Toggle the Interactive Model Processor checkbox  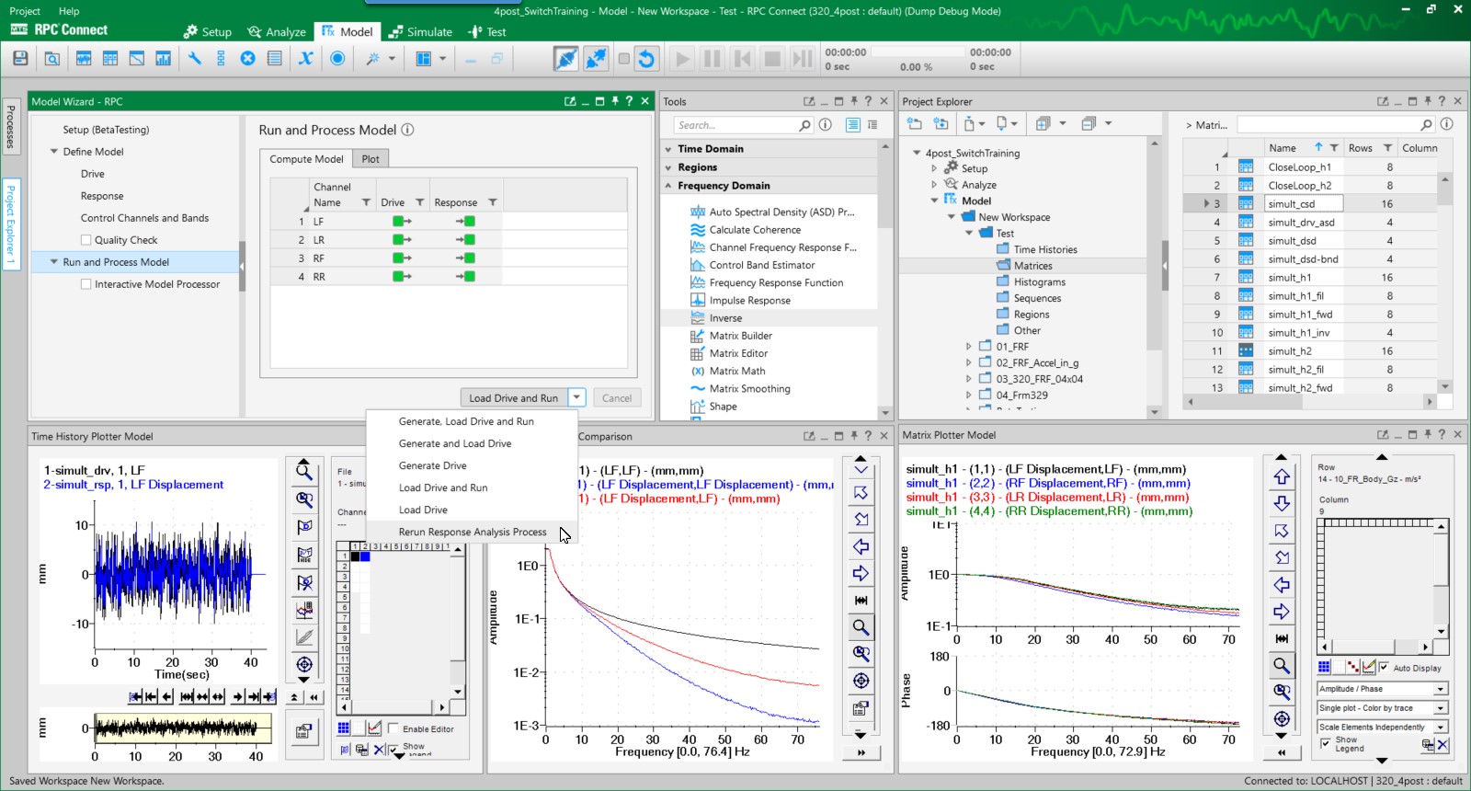[86, 284]
